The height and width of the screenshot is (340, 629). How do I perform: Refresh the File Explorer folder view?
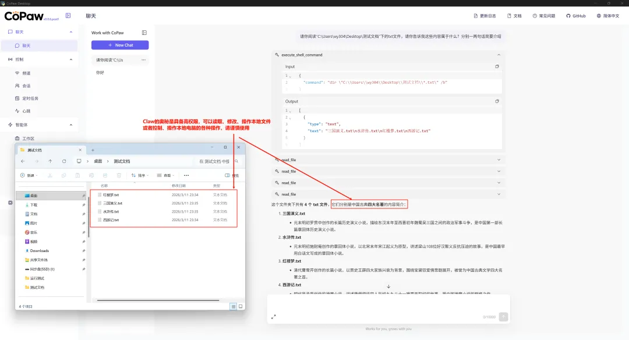[64, 161]
